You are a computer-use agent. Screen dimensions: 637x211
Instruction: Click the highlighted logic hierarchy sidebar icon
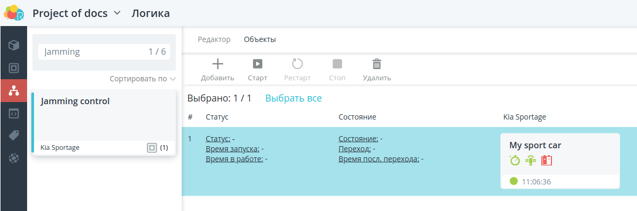(x=14, y=91)
